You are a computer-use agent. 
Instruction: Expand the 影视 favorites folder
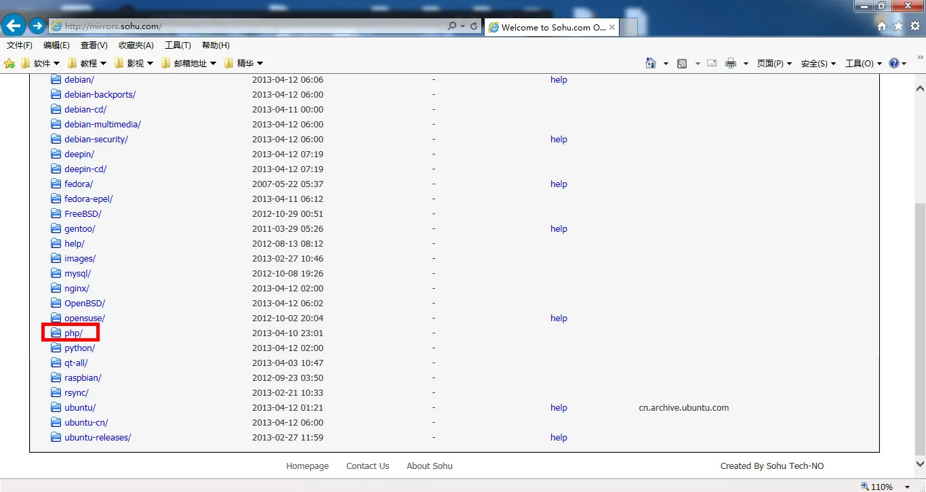[x=134, y=63]
